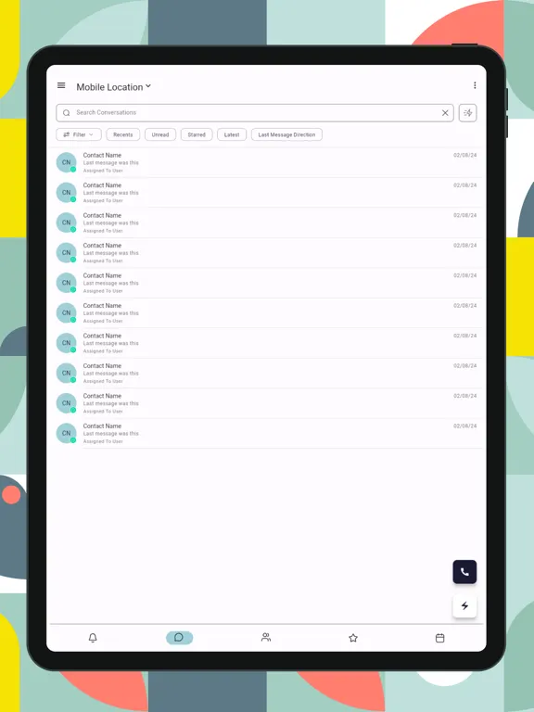Image resolution: width=534 pixels, height=712 pixels.
Task: Open the starred tab in bottom bar
Action: tap(353, 638)
